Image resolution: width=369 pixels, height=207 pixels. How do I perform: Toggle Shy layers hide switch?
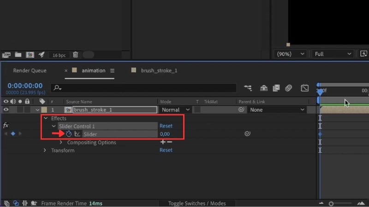[264, 88]
